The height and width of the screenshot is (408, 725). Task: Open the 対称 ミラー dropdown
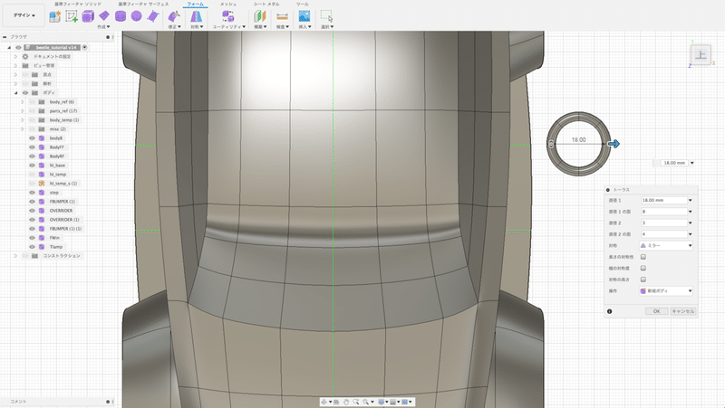point(667,245)
